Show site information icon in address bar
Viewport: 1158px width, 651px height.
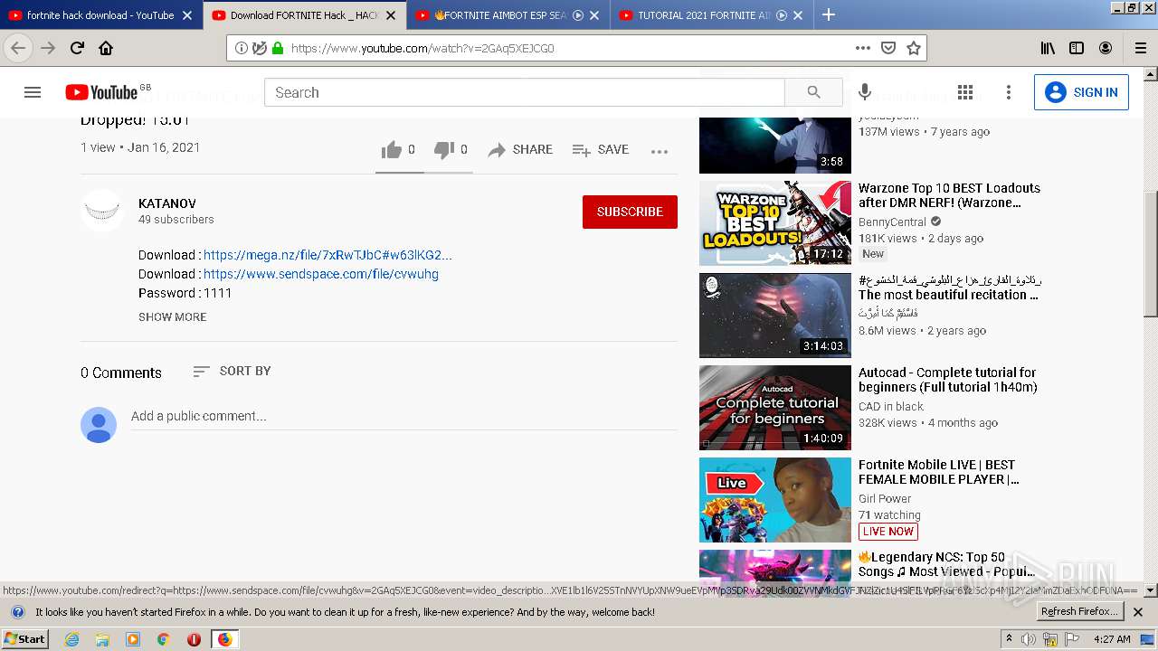(x=242, y=48)
